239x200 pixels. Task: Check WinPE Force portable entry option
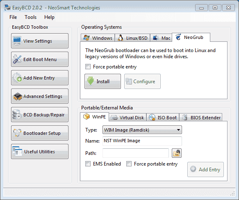129,164
